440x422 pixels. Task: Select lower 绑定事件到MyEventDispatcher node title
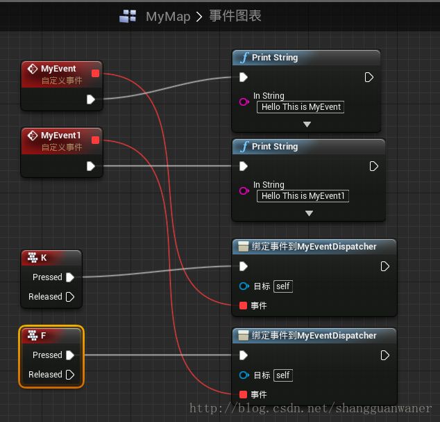coord(314,335)
